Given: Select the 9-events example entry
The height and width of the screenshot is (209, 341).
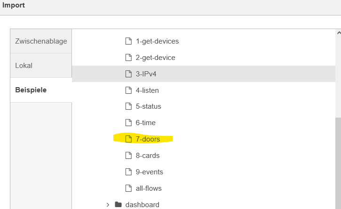Looking at the screenshot, I should (x=150, y=172).
